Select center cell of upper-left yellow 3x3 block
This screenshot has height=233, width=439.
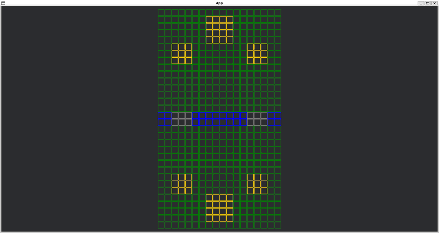tap(182, 54)
